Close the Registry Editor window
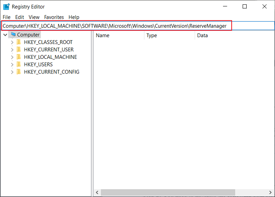 pyautogui.click(x=264, y=6)
